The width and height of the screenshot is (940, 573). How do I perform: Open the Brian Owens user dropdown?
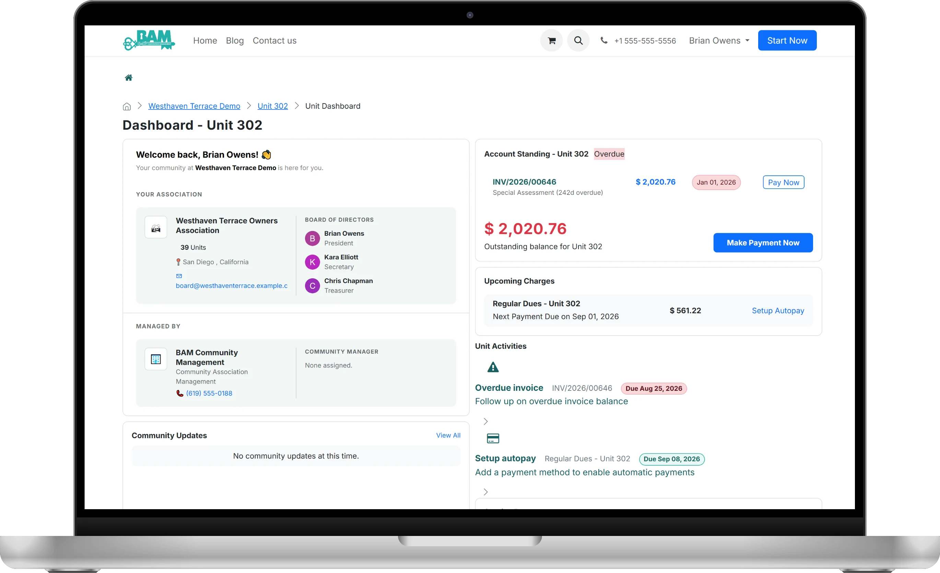[719, 40]
